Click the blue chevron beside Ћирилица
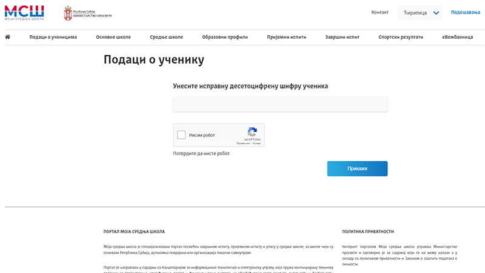485x273 pixels. pyautogui.click(x=436, y=13)
